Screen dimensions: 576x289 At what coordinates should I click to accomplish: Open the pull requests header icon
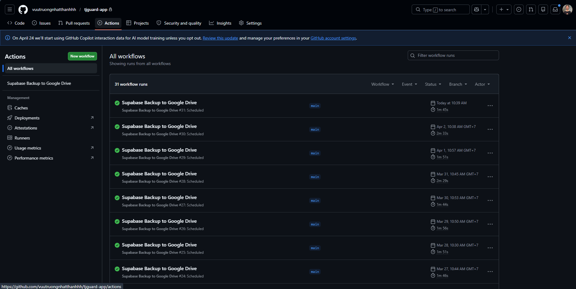[531, 10]
